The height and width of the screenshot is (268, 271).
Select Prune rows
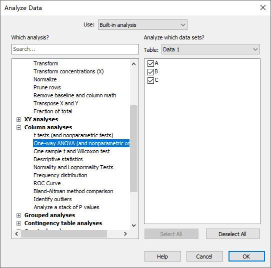[47, 87]
